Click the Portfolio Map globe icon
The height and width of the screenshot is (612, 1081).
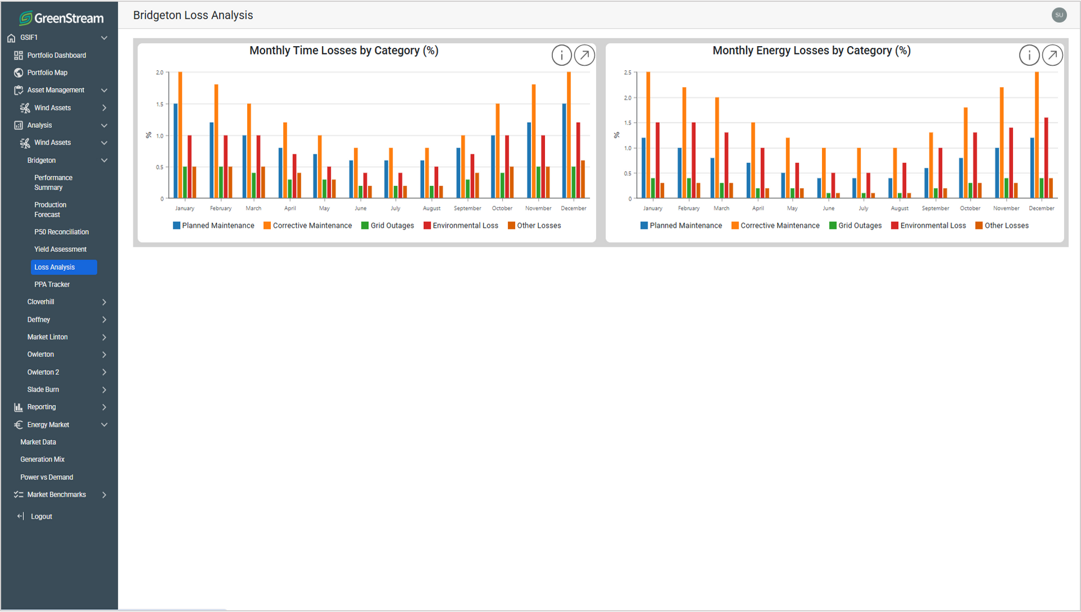[x=19, y=73]
